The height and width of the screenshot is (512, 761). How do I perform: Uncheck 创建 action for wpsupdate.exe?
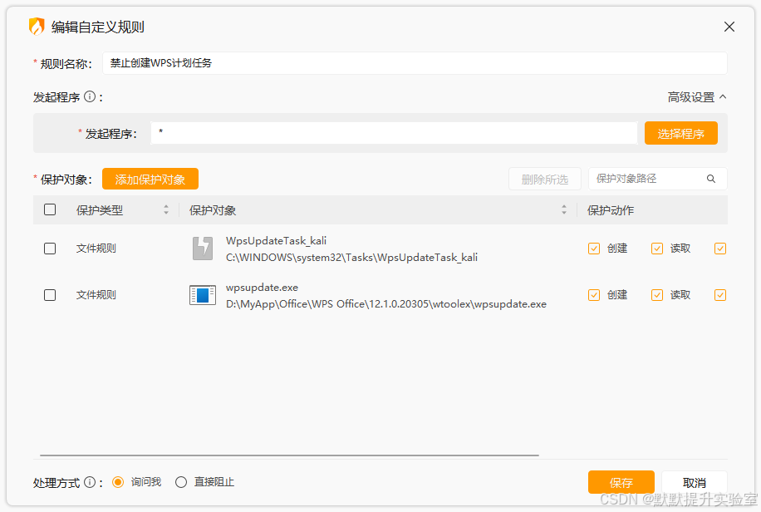(x=593, y=295)
